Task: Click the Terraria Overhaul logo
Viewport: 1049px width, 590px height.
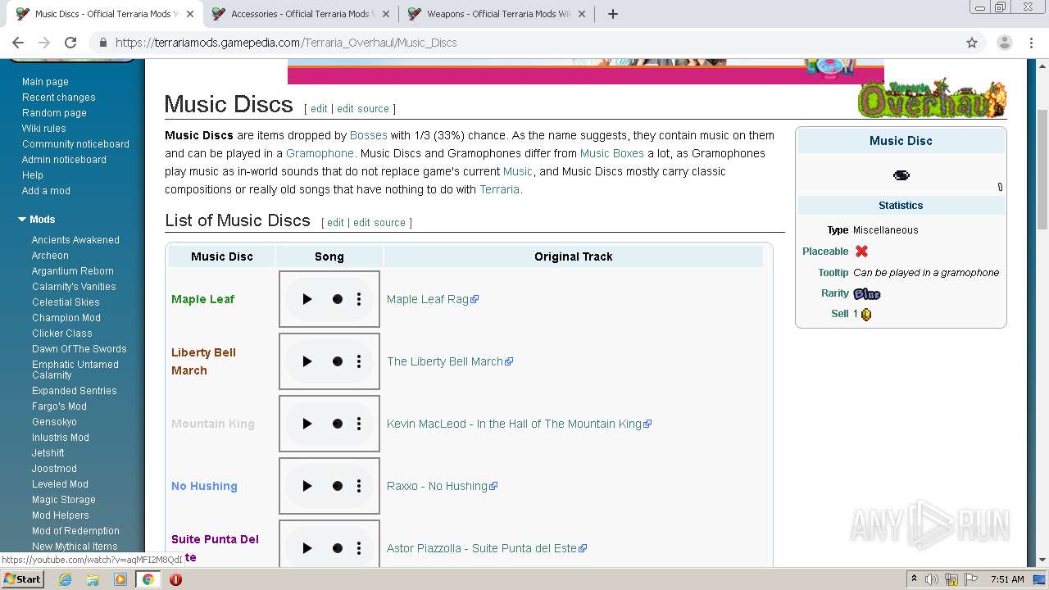Action: (932, 98)
